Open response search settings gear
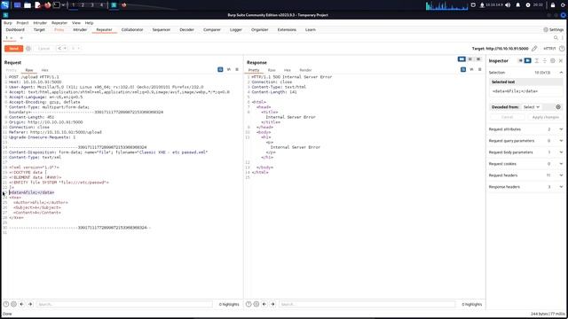The height and width of the screenshot is (319, 568). [256, 304]
